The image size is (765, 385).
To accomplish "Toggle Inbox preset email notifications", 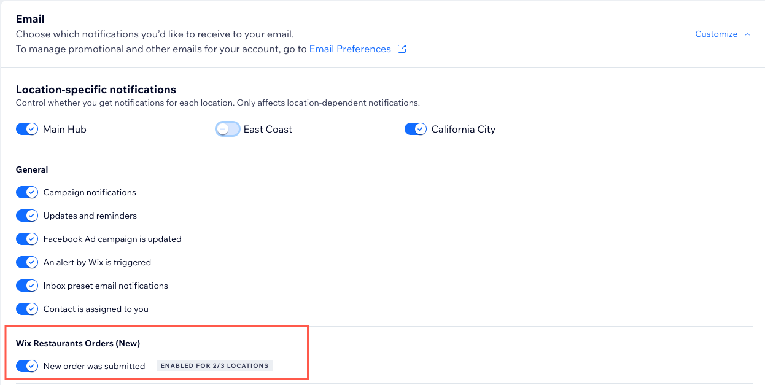I will (x=27, y=286).
